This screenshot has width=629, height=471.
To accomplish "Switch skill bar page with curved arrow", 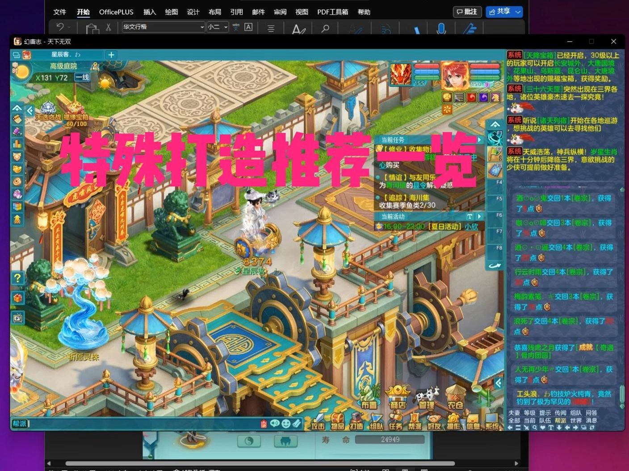I will [495, 266].
